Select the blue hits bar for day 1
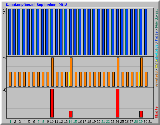 [9, 32]
